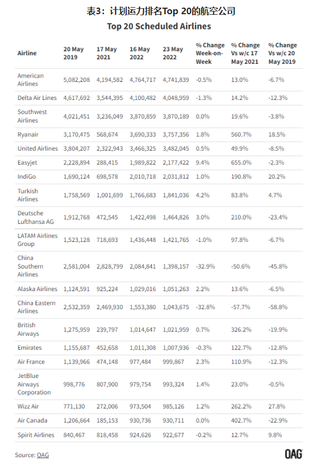Click the 17 May 2021 column header
319x468 pixels.
click(x=107, y=53)
